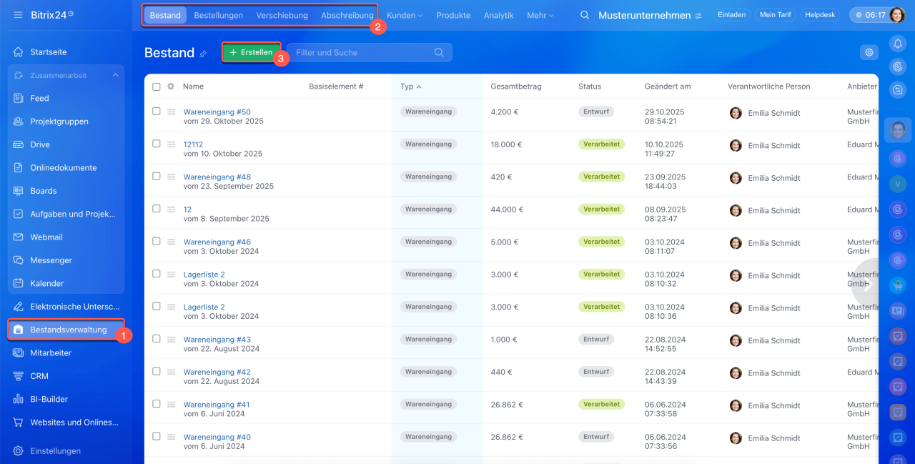Select all rows with header checkbox
The height and width of the screenshot is (464, 915).
(157, 87)
